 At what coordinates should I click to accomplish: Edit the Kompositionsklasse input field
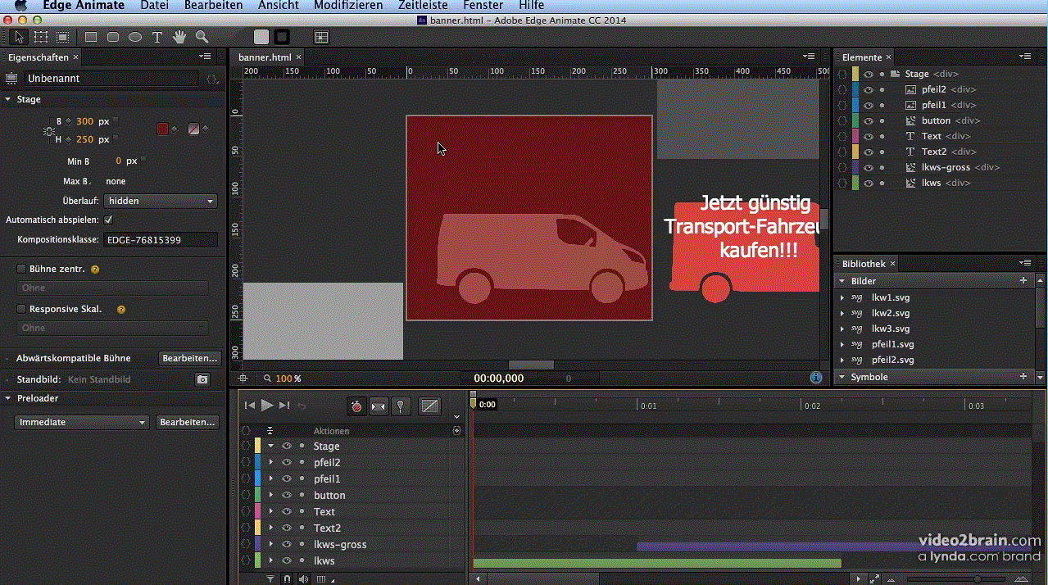coord(161,240)
